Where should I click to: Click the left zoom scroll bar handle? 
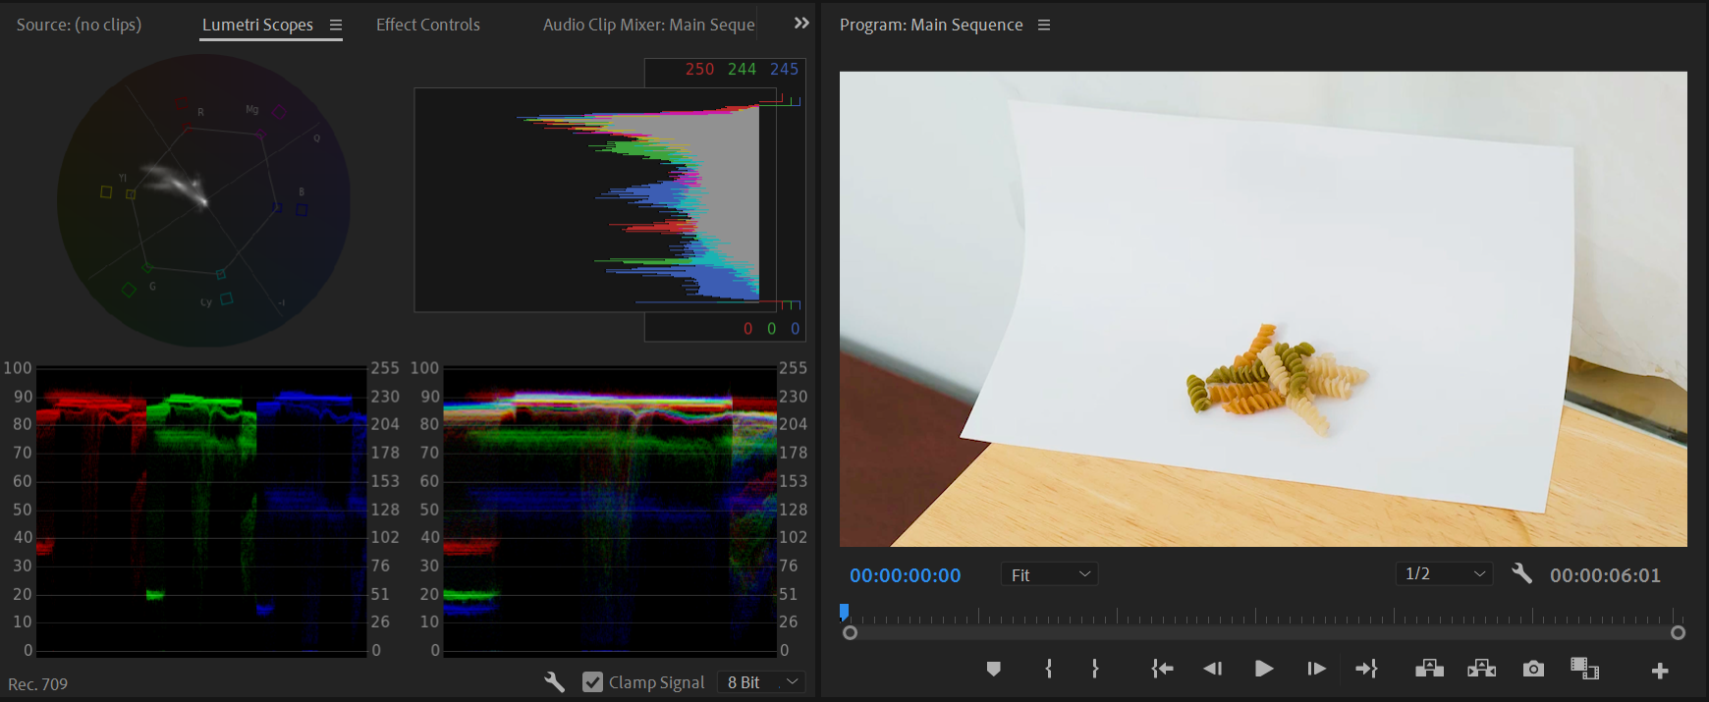(851, 633)
